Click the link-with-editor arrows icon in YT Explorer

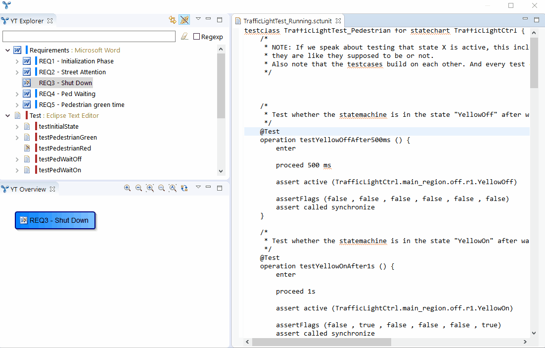click(x=173, y=20)
